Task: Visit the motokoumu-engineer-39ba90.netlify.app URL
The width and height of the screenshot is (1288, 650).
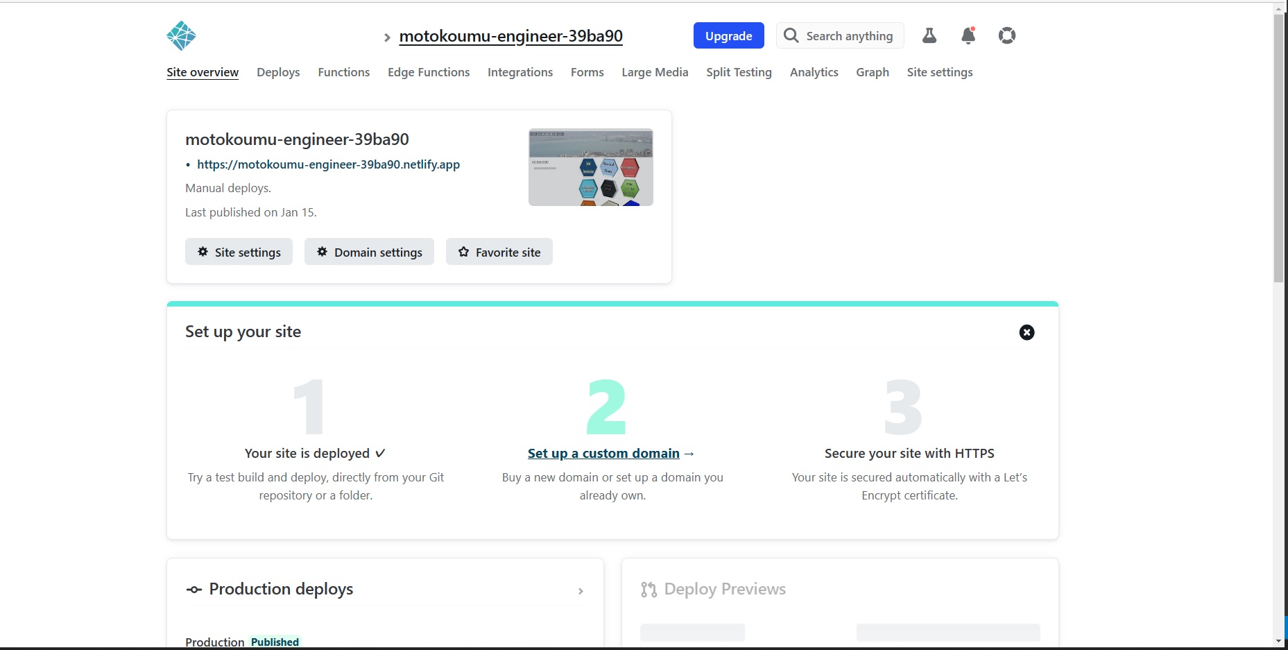Action: (328, 164)
